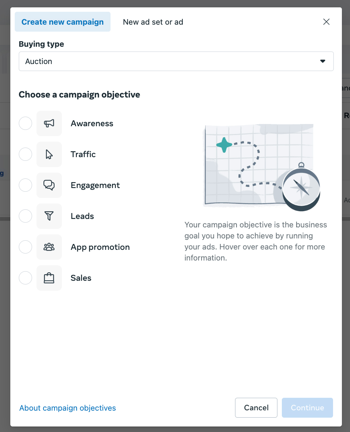Viewport: 350px width, 432px height.
Task: Choose the Sales radio button
Action: [x=25, y=278]
